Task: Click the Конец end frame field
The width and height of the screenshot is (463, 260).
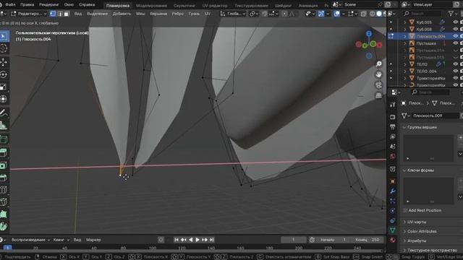Action: pyautogui.click(x=367, y=240)
